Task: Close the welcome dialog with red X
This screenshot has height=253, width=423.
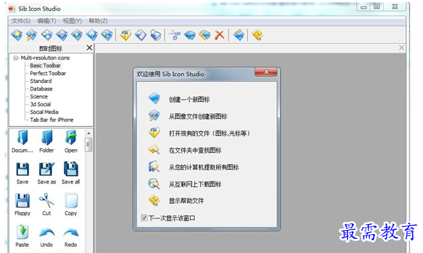Action: 266,72
